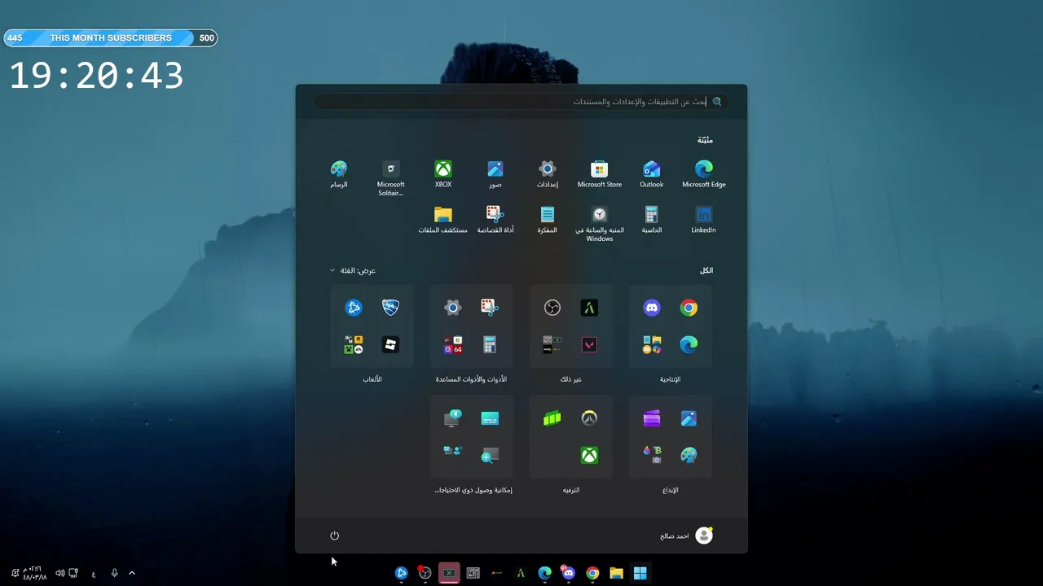Expand the الألعاب group's small game cluster
Screen dimensions: 1043x586
pyautogui.click(x=354, y=344)
